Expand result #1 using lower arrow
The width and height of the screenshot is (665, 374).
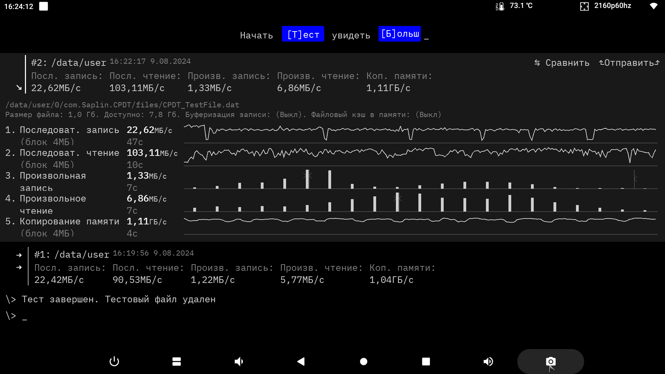coord(19,267)
